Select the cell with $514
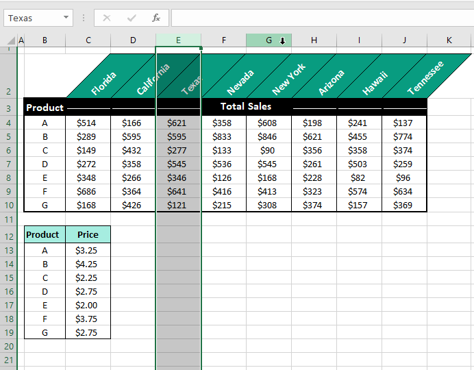Screen dimensions: 474x370 88,123
